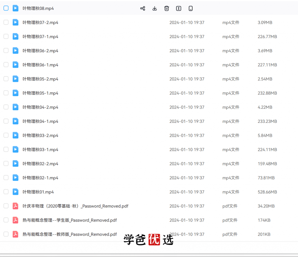Open the file name 叶物理秋05-1.mp4
Image resolution: width=298 pixels, height=257 pixels.
tap(40, 93)
